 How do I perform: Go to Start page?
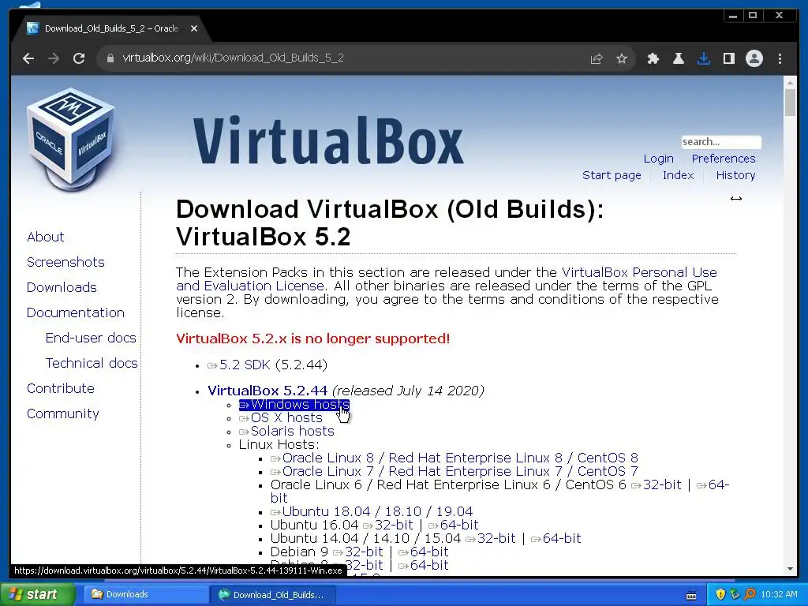tap(612, 175)
